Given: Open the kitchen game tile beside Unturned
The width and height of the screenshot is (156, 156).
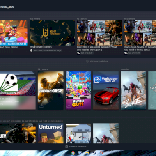Looking at the screenshot, I should point(78,133).
